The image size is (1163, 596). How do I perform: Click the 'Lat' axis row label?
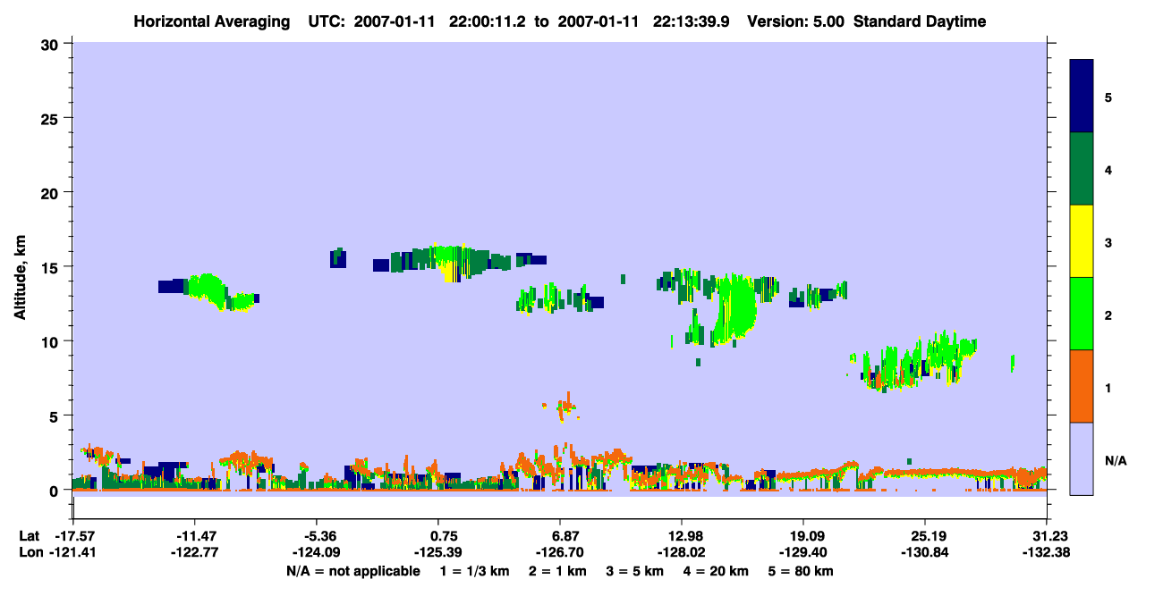[29, 536]
